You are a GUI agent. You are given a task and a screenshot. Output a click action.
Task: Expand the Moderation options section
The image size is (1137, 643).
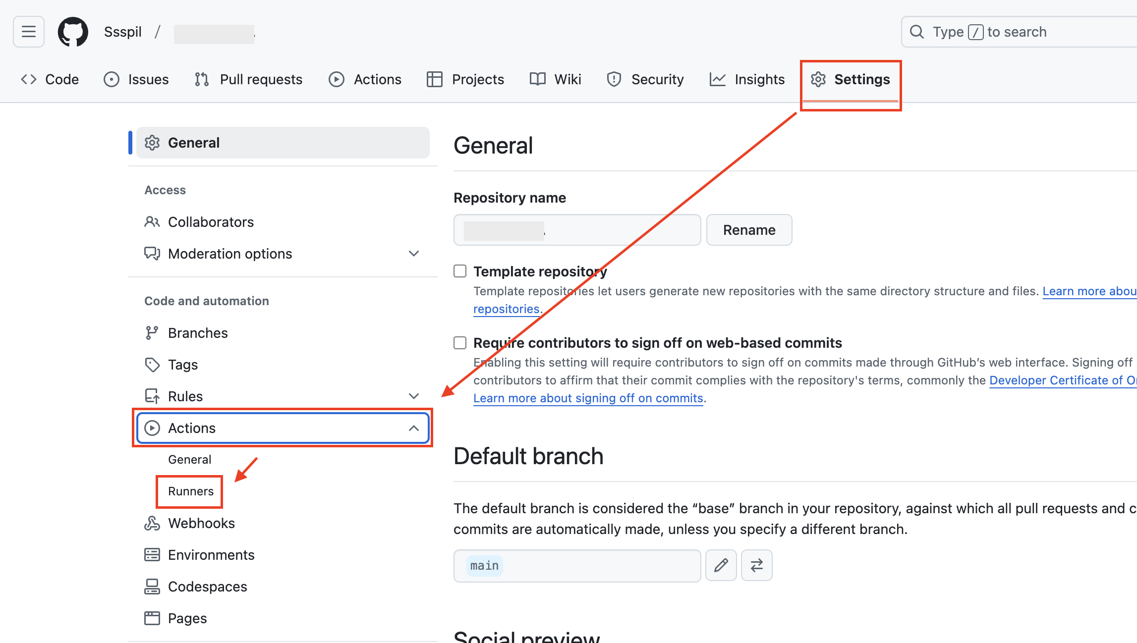point(414,254)
